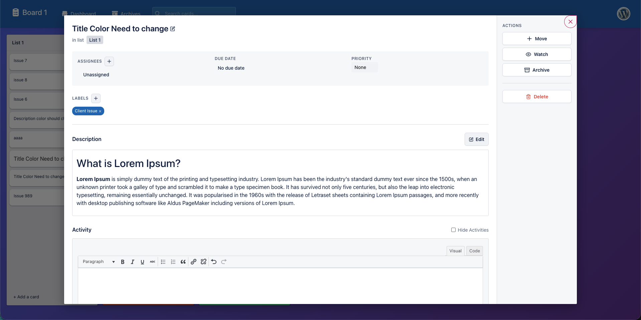
Task: Open the WordPress logo menu
Action: [x=624, y=14]
